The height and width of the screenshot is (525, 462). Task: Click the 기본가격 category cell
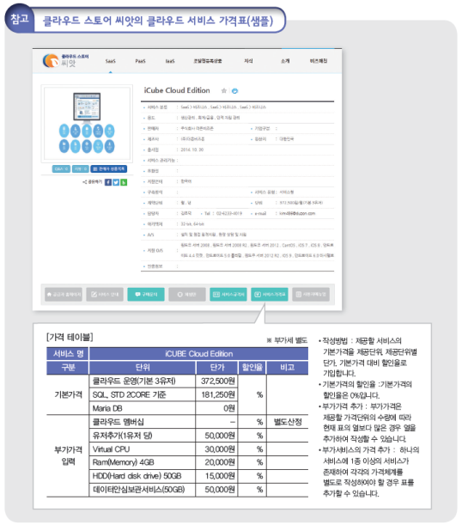point(68,394)
